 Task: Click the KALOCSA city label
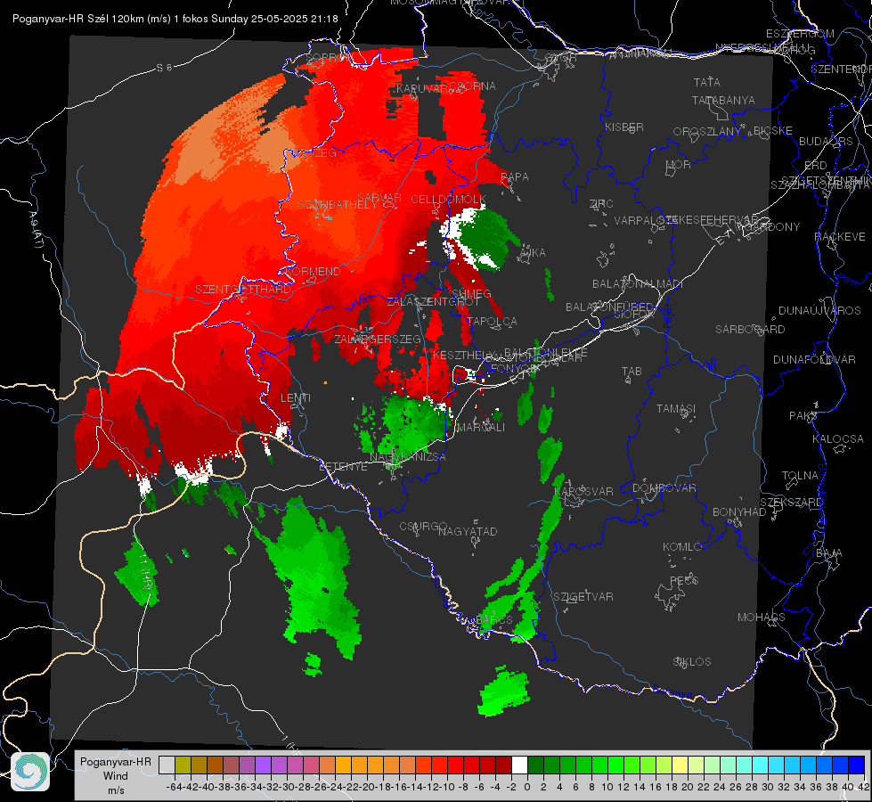tap(837, 439)
